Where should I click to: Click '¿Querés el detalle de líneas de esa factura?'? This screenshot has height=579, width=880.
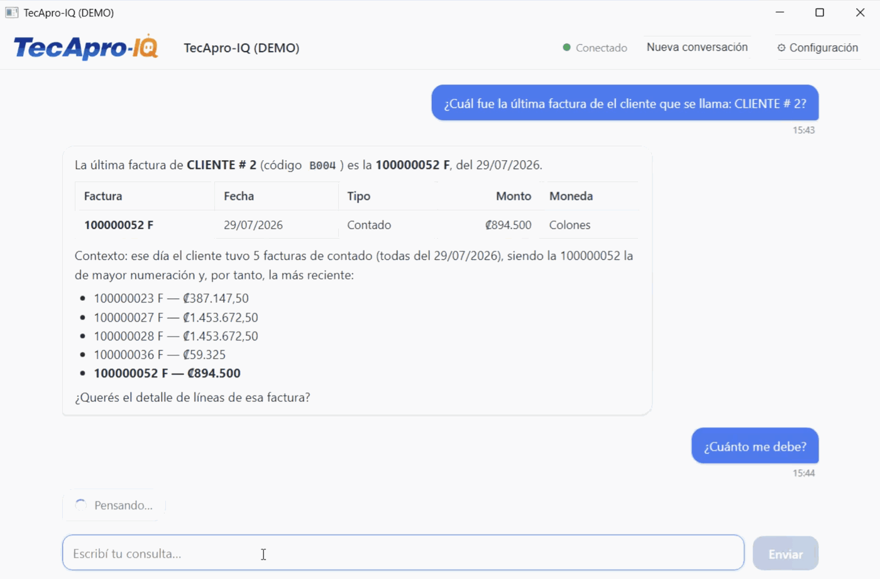tap(192, 398)
